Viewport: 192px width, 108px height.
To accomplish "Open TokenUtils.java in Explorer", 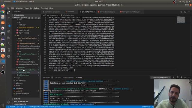I will pyautogui.click(x=25, y=59).
